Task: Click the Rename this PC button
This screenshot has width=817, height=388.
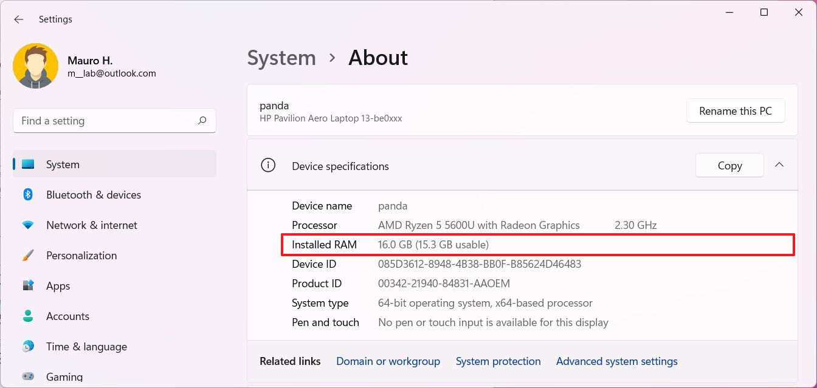Action: [x=736, y=111]
